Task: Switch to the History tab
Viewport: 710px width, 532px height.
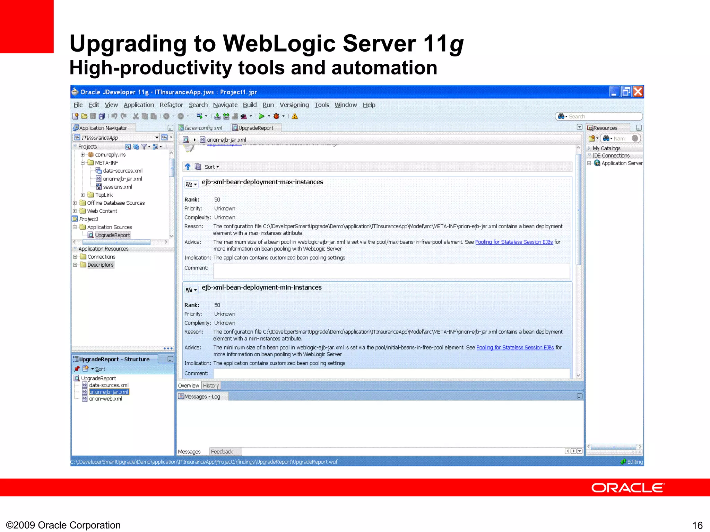Action: tap(211, 385)
